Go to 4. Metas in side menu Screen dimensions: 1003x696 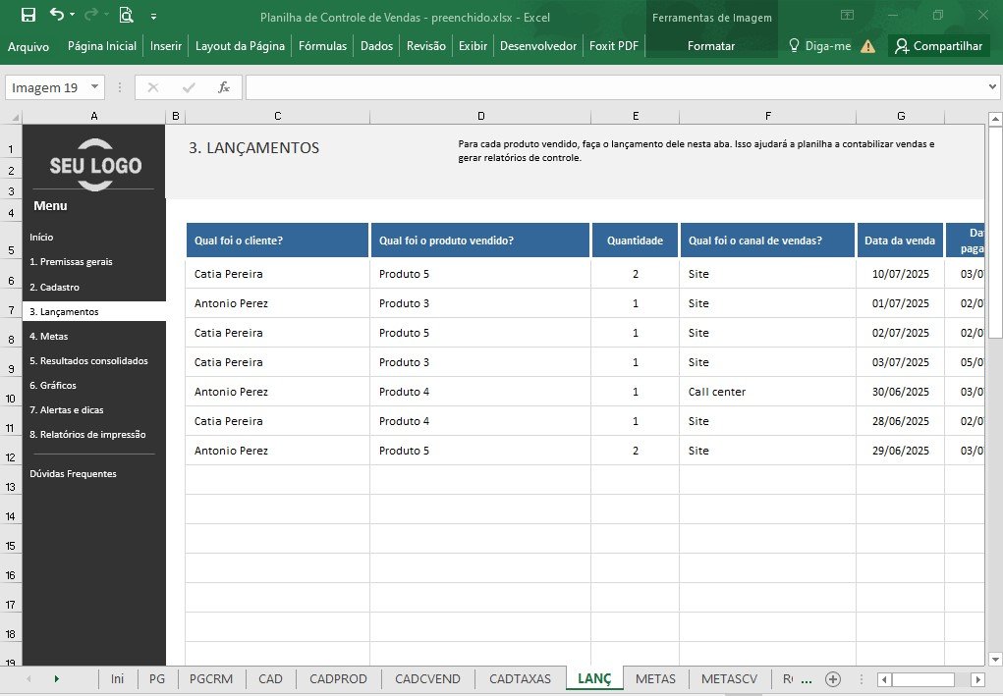[48, 336]
